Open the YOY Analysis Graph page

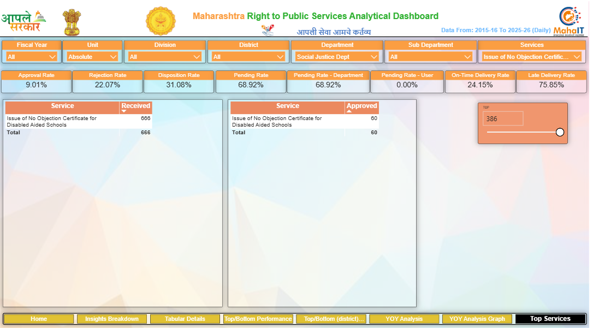click(x=477, y=319)
